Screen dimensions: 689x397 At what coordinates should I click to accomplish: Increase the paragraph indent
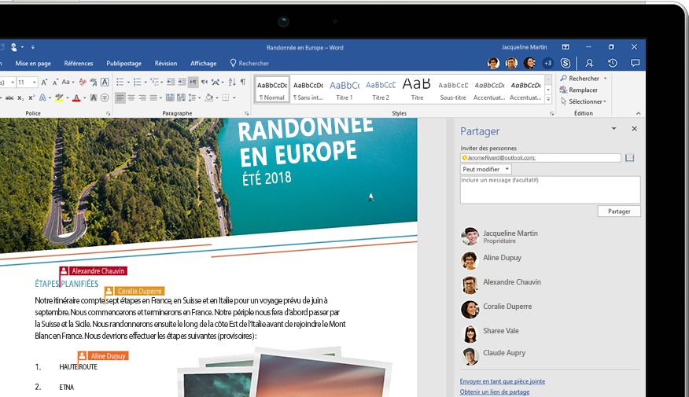point(182,82)
